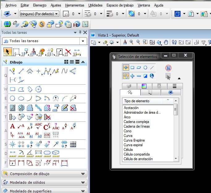211x193 pixels.
Task: Click the Fit View icon
Action: click(x=152, y=42)
